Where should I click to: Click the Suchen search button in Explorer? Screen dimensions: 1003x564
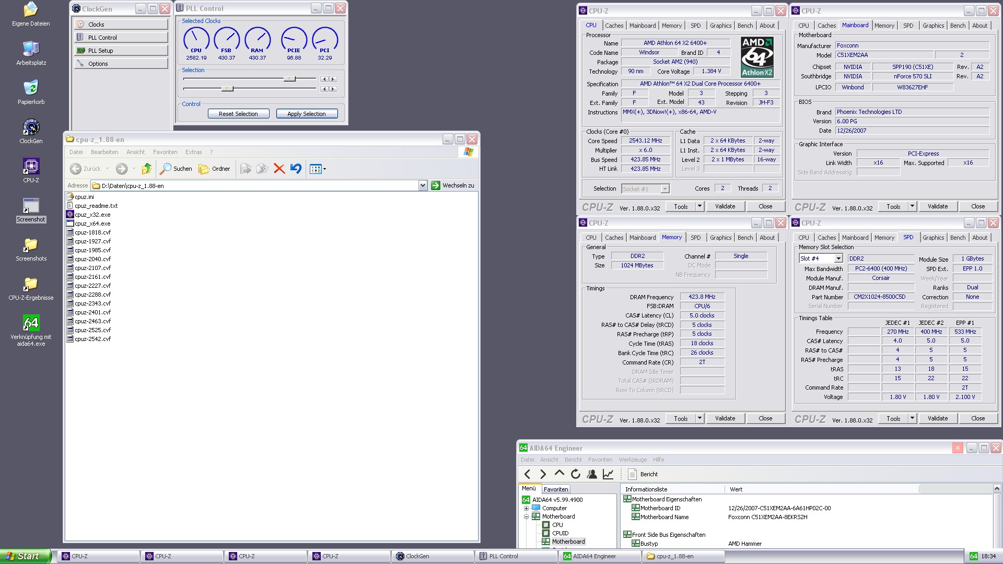coord(176,169)
